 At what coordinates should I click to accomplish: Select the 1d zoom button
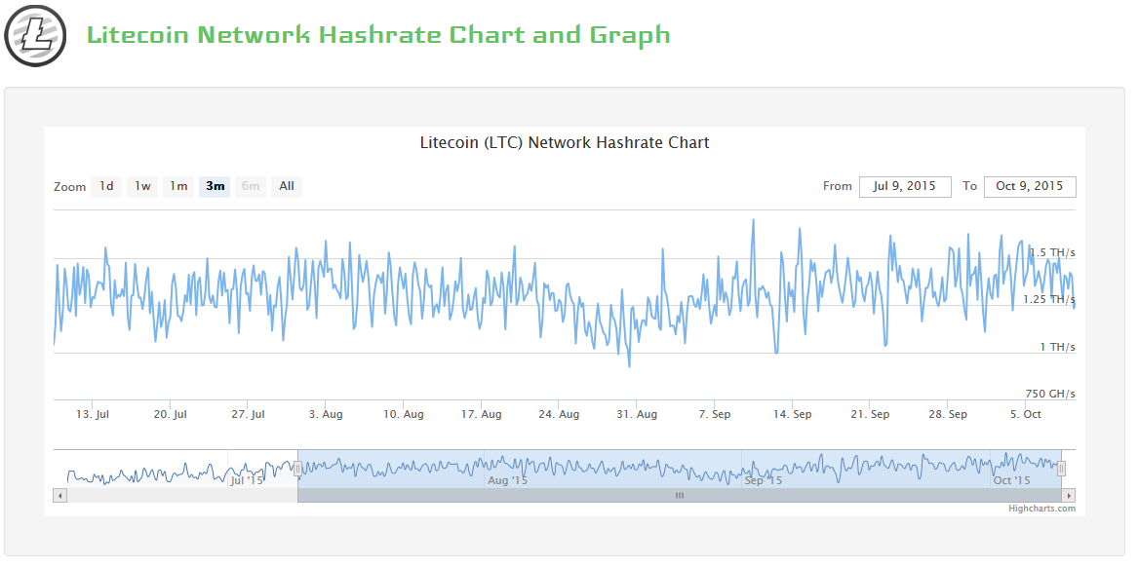click(x=107, y=187)
